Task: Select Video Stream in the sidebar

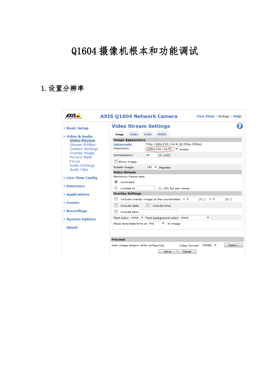Action: 82,140
